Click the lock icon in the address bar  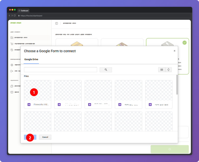[x=19, y=16]
